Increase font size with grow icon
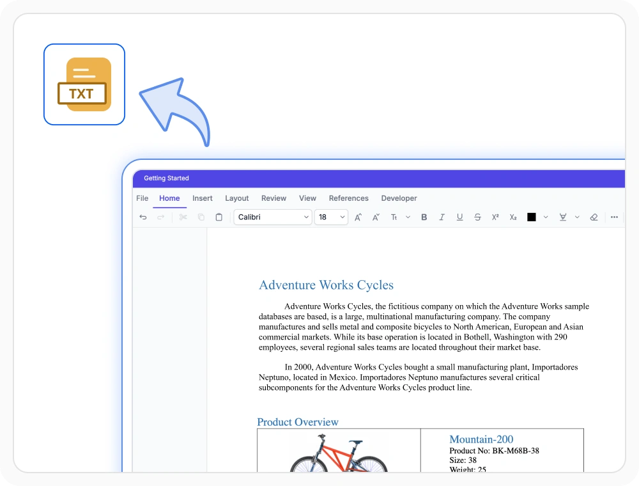 [x=358, y=217]
